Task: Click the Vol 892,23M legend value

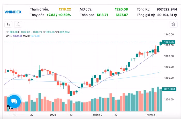Action: tap(64, 32)
